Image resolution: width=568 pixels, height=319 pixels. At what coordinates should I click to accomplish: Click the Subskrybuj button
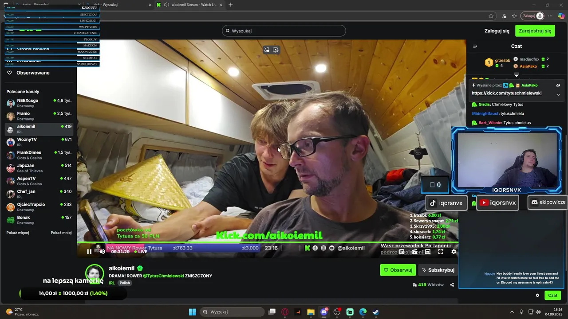pos(438,270)
